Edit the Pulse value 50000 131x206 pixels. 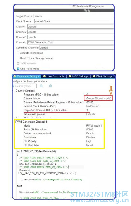click(90, 129)
